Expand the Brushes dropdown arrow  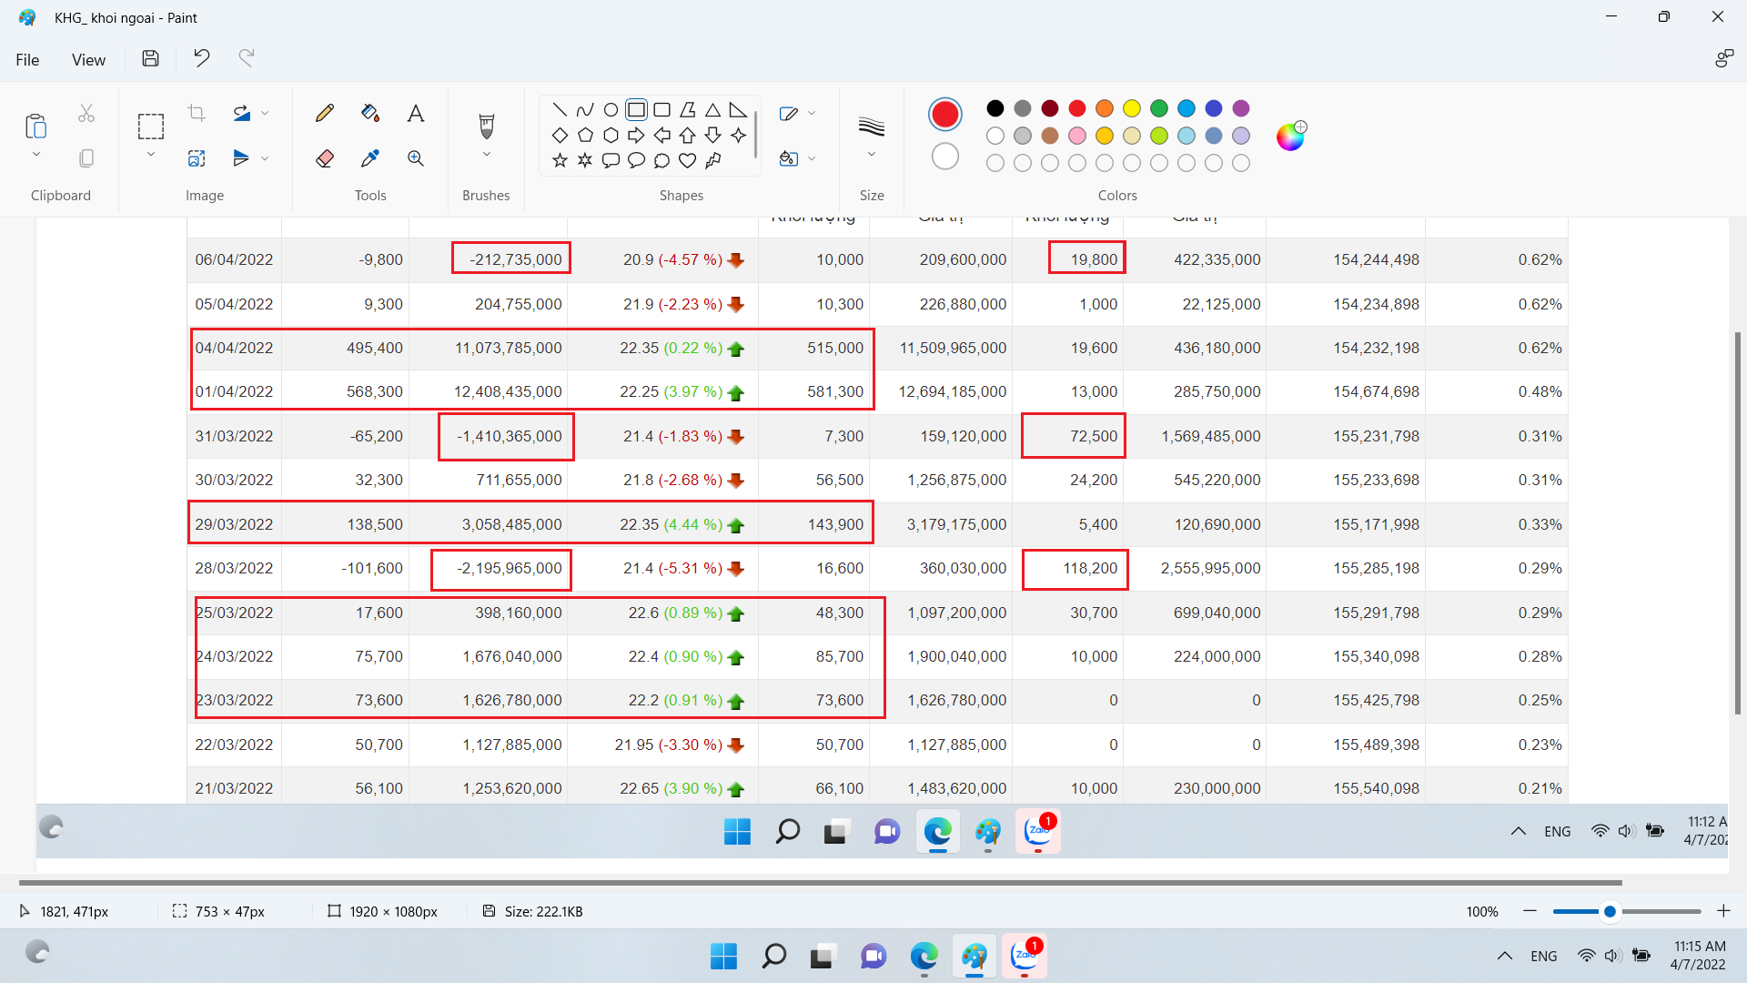point(487,155)
